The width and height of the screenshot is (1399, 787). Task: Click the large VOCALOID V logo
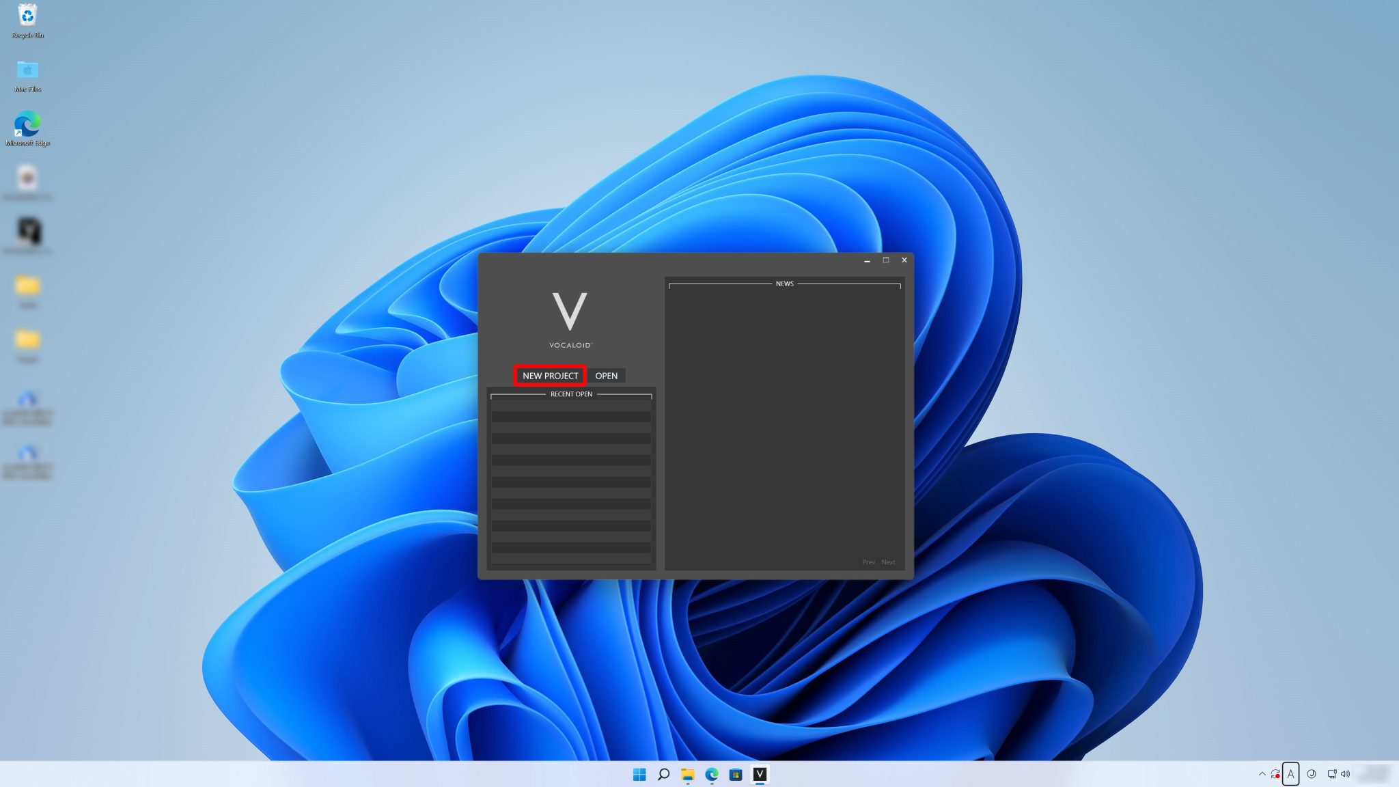coord(570,312)
